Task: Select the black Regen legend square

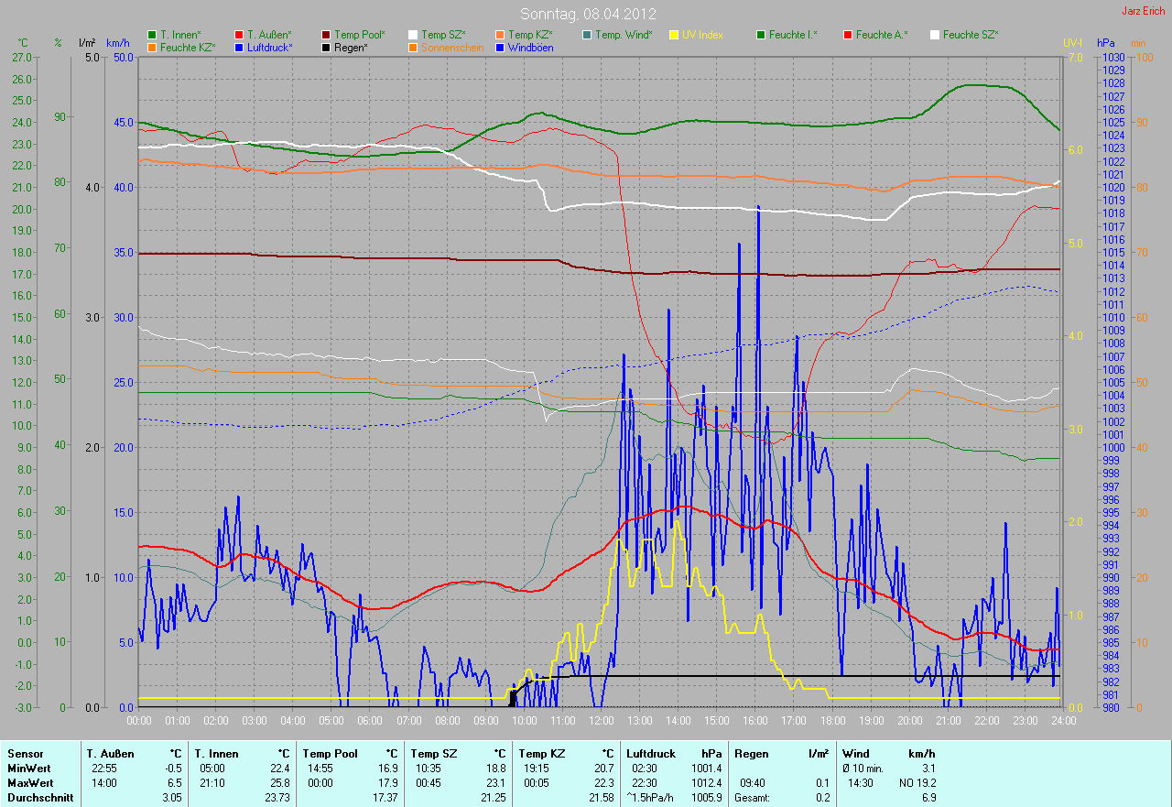Action: (x=327, y=48)
